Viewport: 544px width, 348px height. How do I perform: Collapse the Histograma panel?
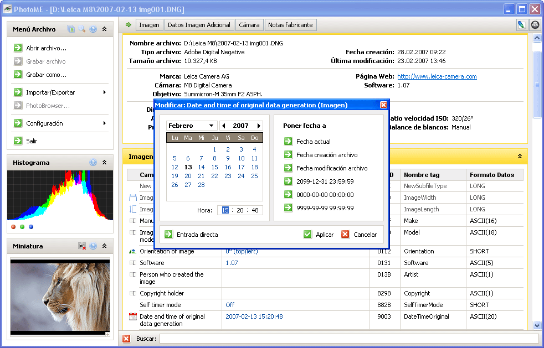[x=105, y=162]
